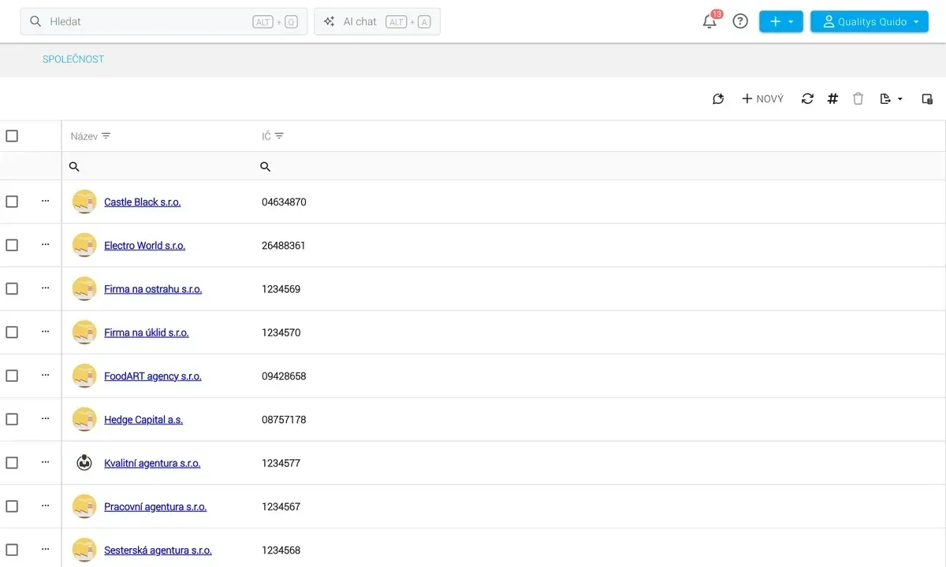Open the Castle Black s.r.o. link
946x567 pixels.
point(143,202)
